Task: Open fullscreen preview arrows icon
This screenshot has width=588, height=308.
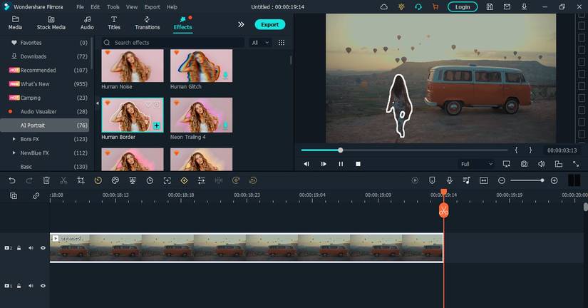Action: (x=576, y=164)
